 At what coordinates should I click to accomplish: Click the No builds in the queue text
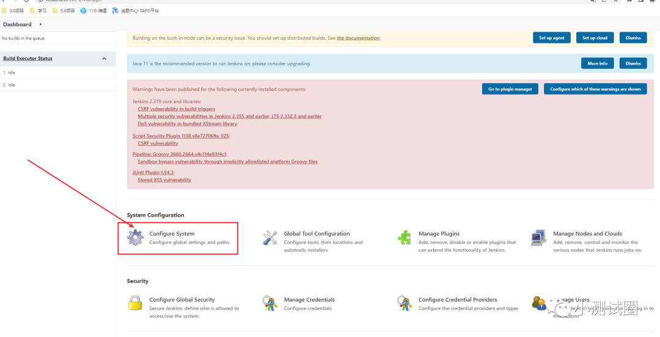[x=24, y=38]
